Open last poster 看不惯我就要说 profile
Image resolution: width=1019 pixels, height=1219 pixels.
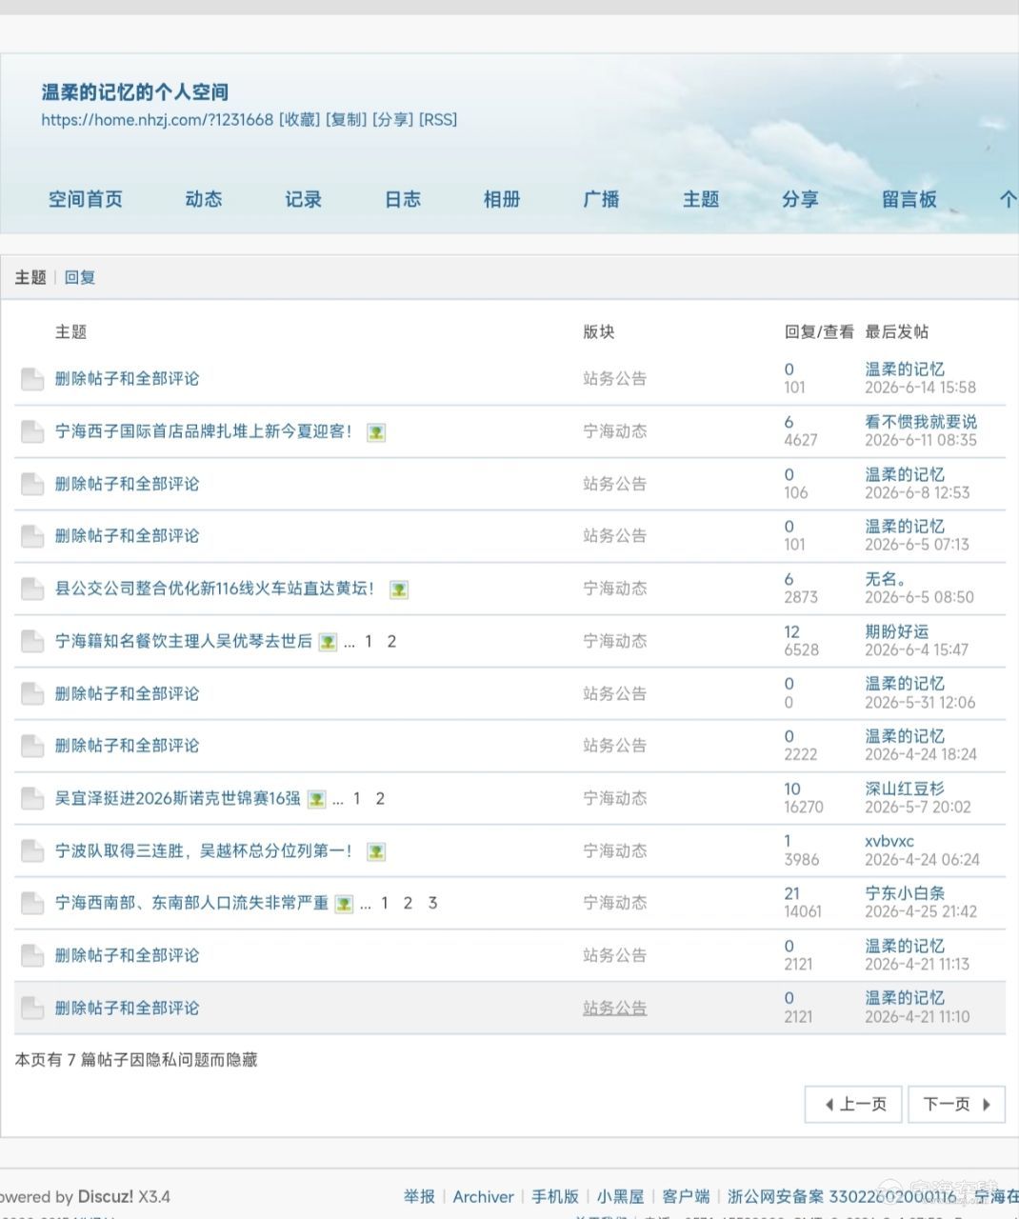[x=921, y=422]
